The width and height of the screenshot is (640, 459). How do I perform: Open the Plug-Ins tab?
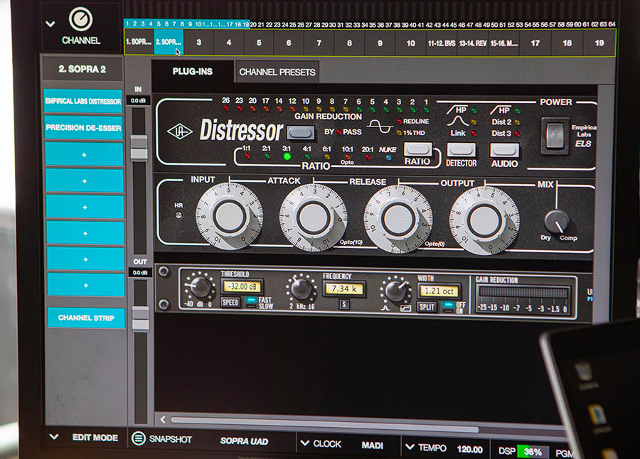pyautogui.click(x=192, y=71)
